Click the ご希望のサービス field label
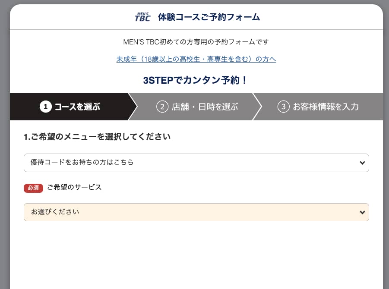Screen dimensions: 389x289 [74, 187]
